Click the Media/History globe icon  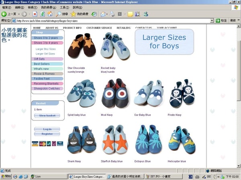coord(94,14)
